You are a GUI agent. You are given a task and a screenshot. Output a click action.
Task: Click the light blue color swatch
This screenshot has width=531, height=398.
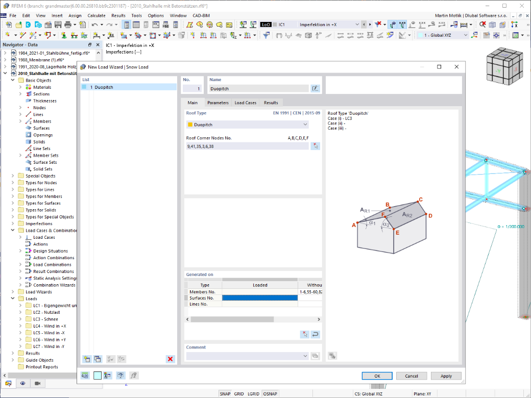tap(98, 376)
